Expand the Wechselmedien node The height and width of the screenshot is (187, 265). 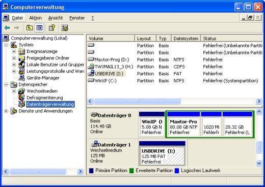pyautogui.click(x=14, y=91)
